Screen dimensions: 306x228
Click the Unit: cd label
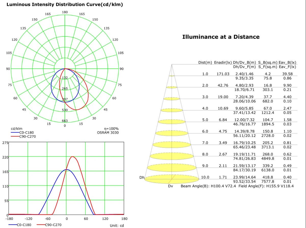coord(117,225)
